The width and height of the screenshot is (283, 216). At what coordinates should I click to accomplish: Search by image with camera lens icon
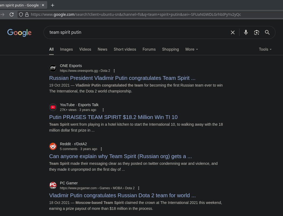[x=256, y=32]
